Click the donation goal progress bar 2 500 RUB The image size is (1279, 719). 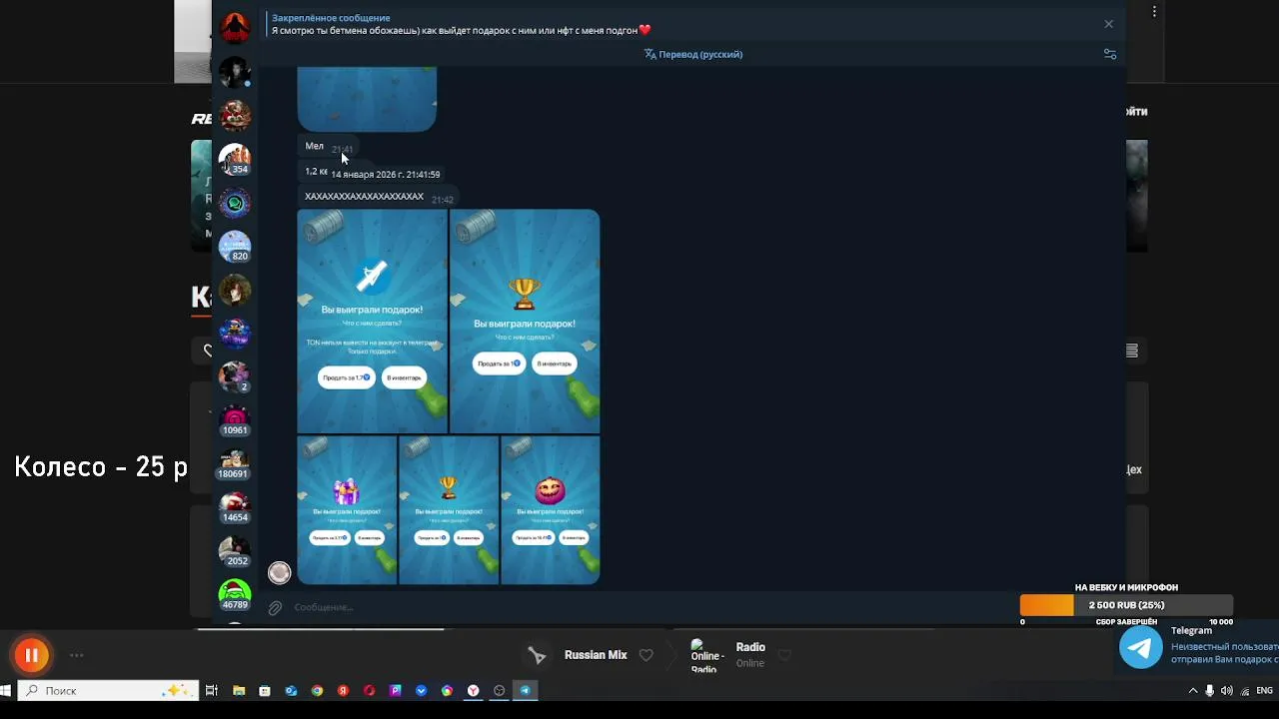(1126, 605)
